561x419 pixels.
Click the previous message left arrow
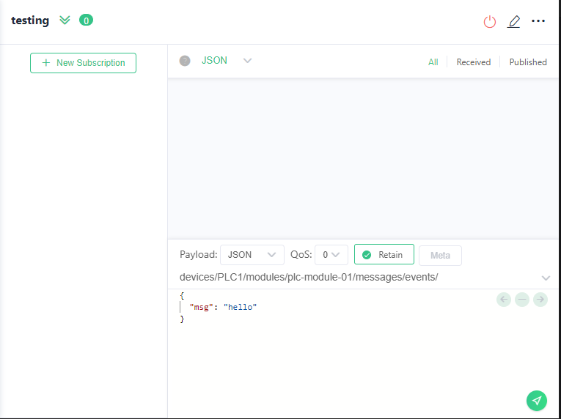point(504,299)
